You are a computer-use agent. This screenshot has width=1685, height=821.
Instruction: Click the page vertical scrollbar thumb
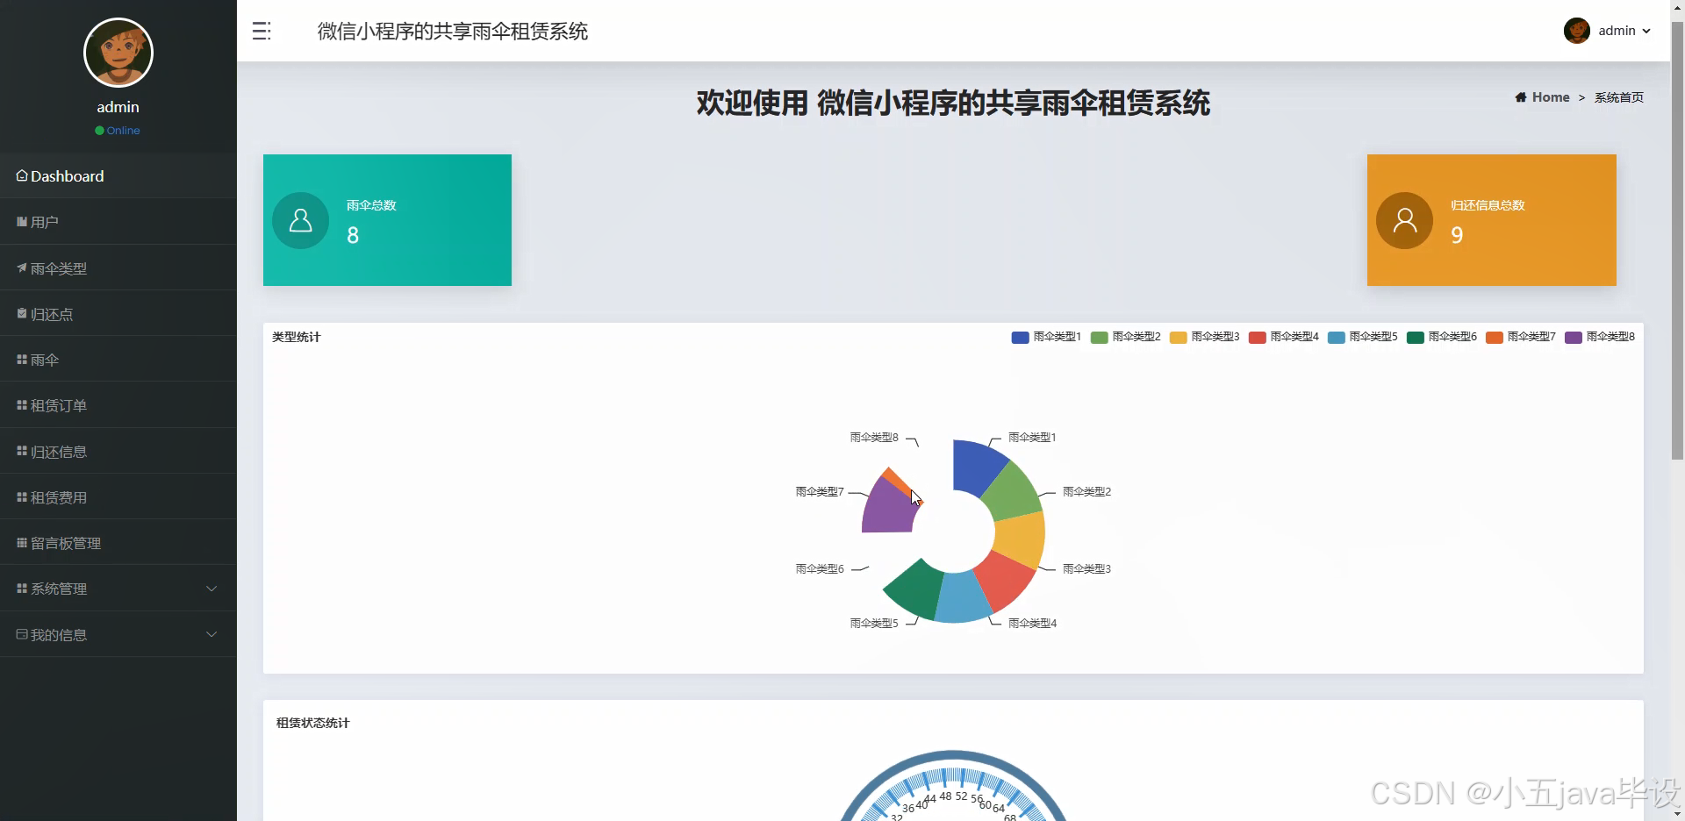1677,239
